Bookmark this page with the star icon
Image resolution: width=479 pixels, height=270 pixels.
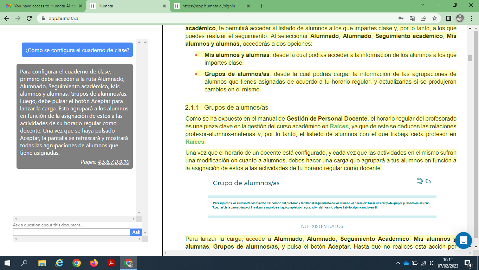[435, 18]
